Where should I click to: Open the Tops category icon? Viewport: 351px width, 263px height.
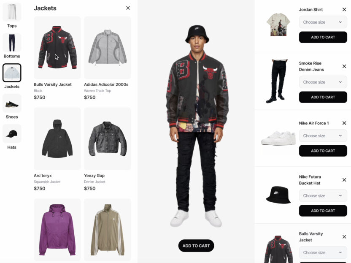pyautogui.click(x=12, y=12)
